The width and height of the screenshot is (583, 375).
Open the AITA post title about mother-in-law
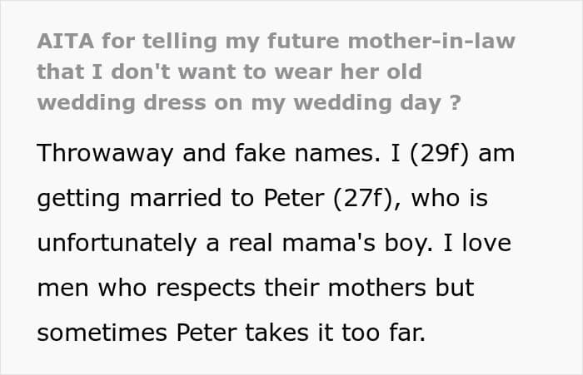pyautogui.click(x=277, y=72)
